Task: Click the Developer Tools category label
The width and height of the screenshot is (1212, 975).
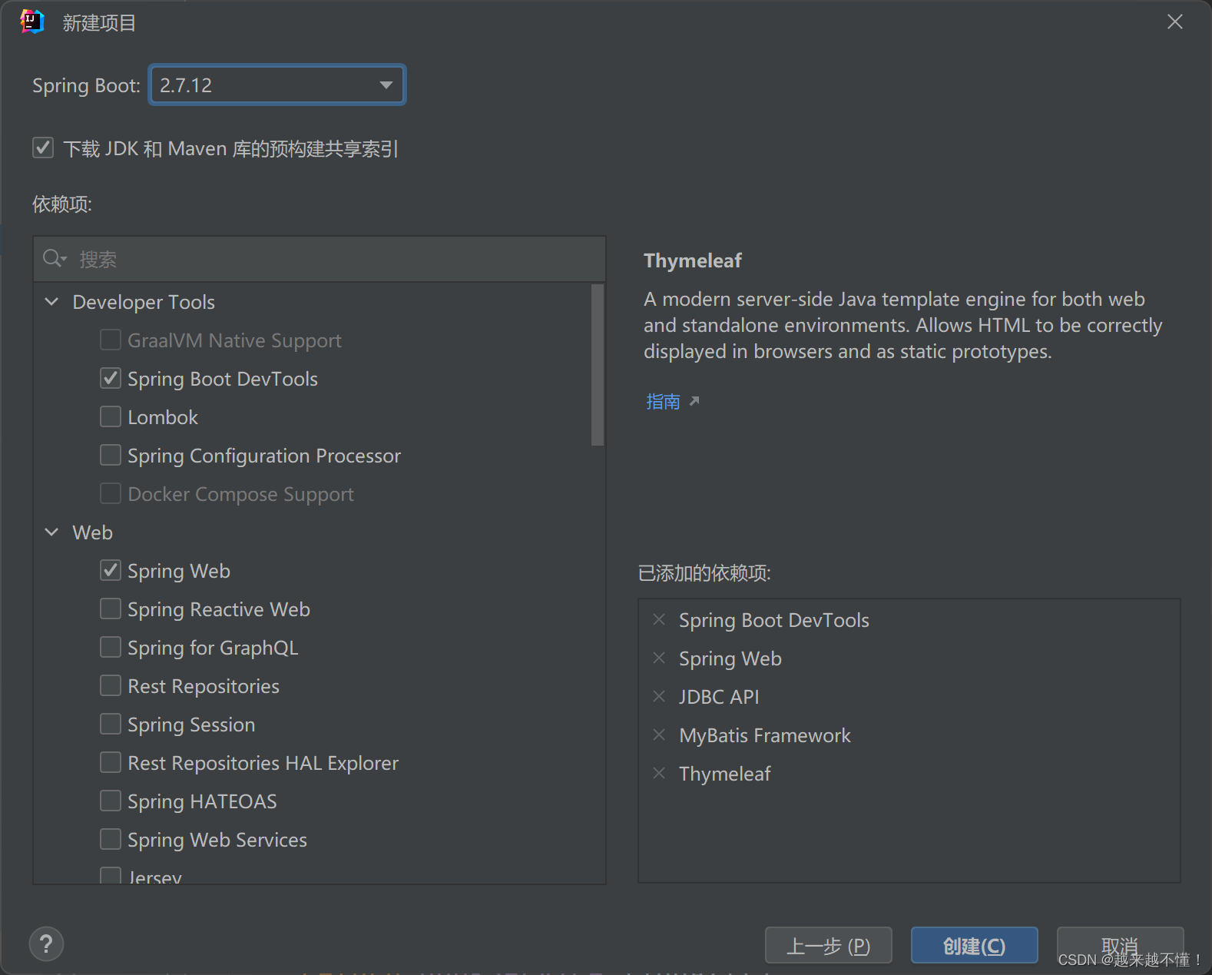Action: 144,302
